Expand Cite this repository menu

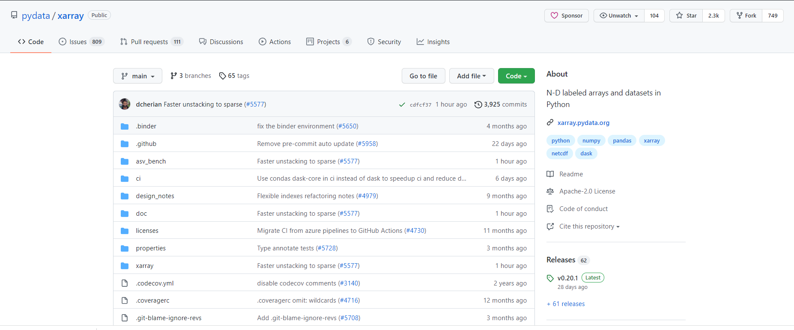589,226
